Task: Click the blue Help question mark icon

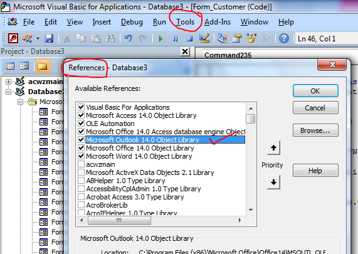Action: tap(284, 38)
